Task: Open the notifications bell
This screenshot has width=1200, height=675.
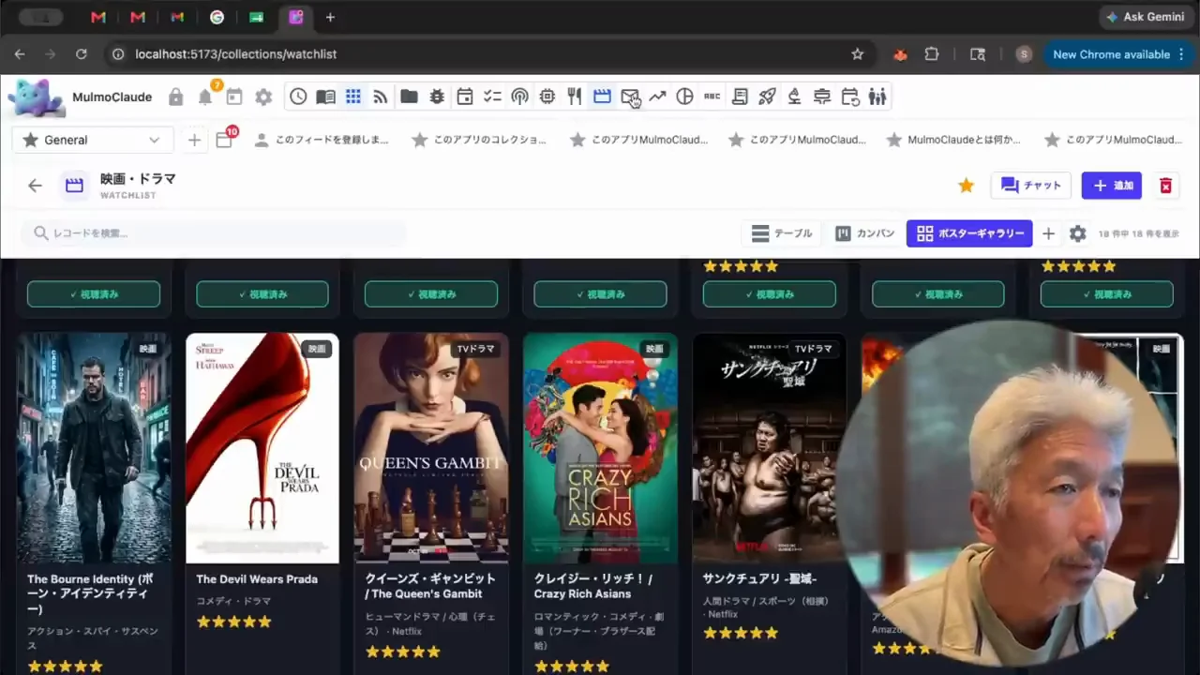Action: click(204, 97)
